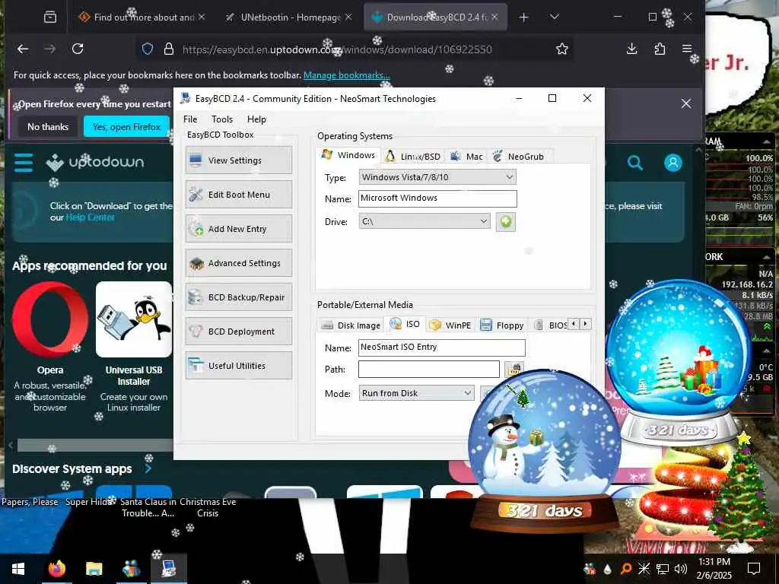Select the ISO tab
Image resolution: width=779 pixels, height=584 pixels.
pos(405,324)
